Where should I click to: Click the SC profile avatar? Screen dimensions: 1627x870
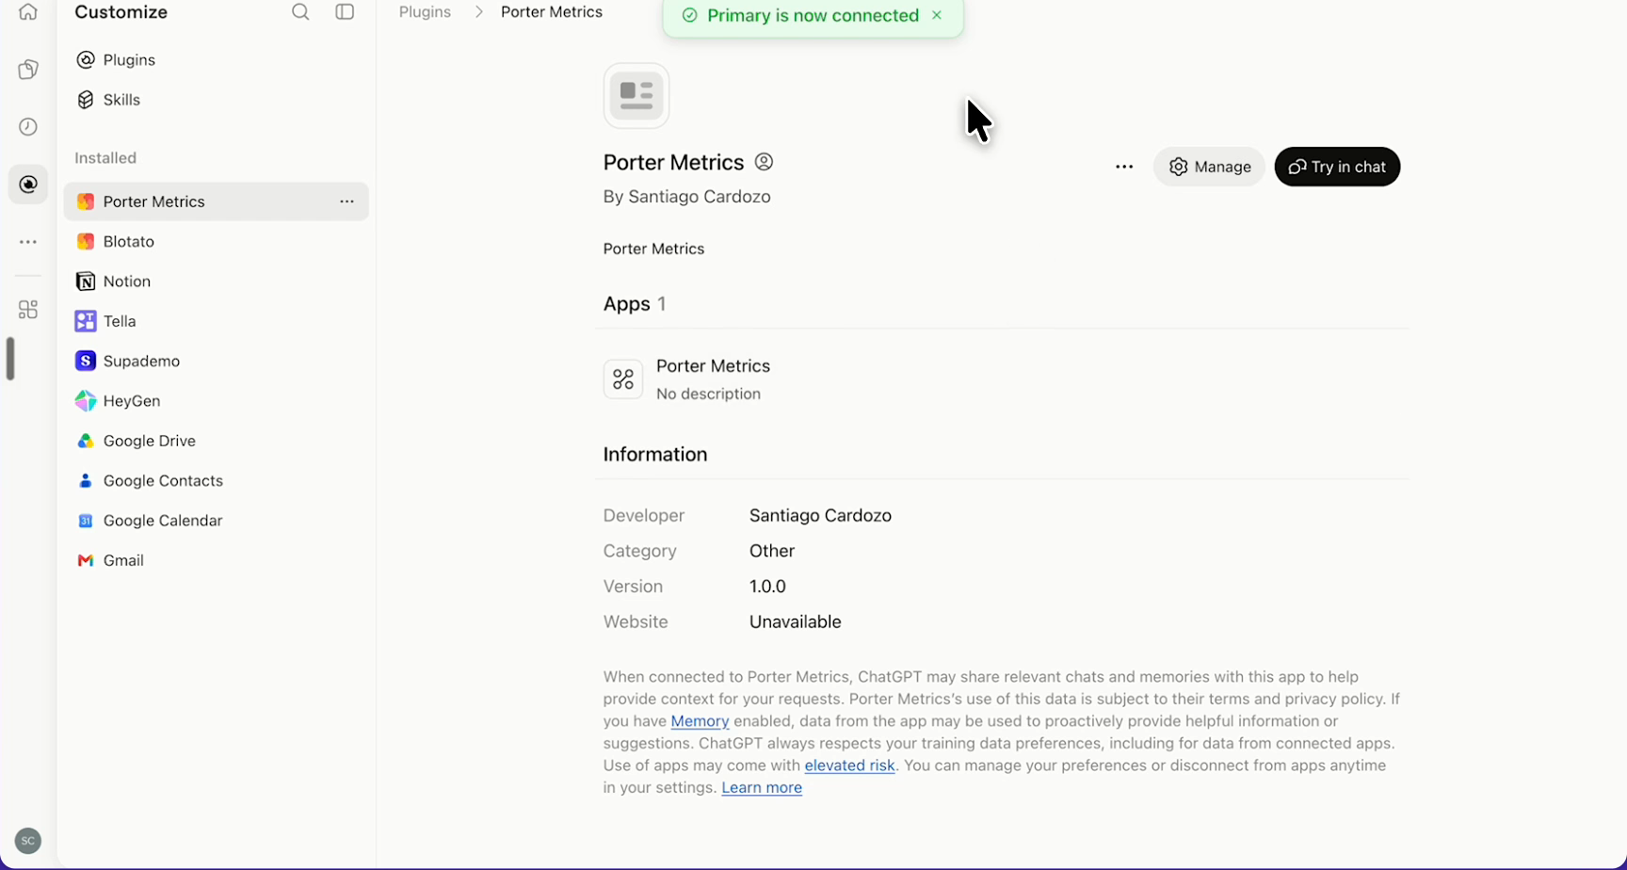[28, 841]
